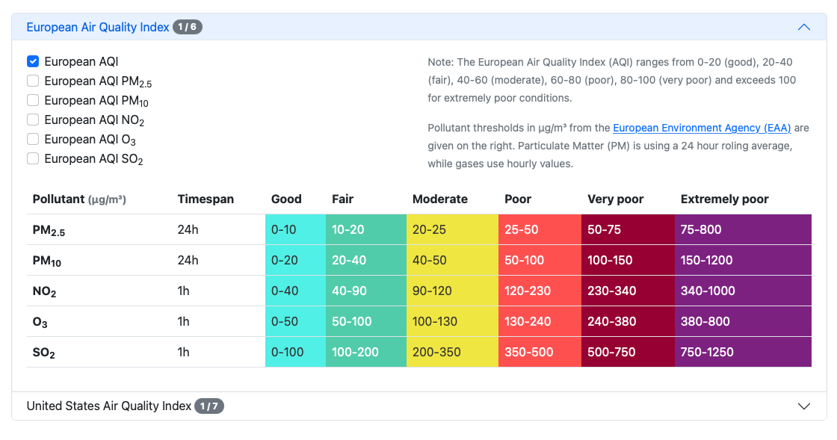Click the European Air Quality Index header
Viewport: 837px width, 440px height.
click(97, 27)
